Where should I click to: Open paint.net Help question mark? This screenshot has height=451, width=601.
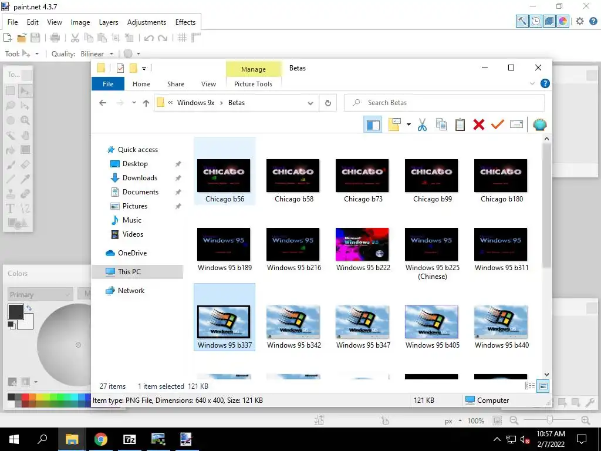point(593,21)
